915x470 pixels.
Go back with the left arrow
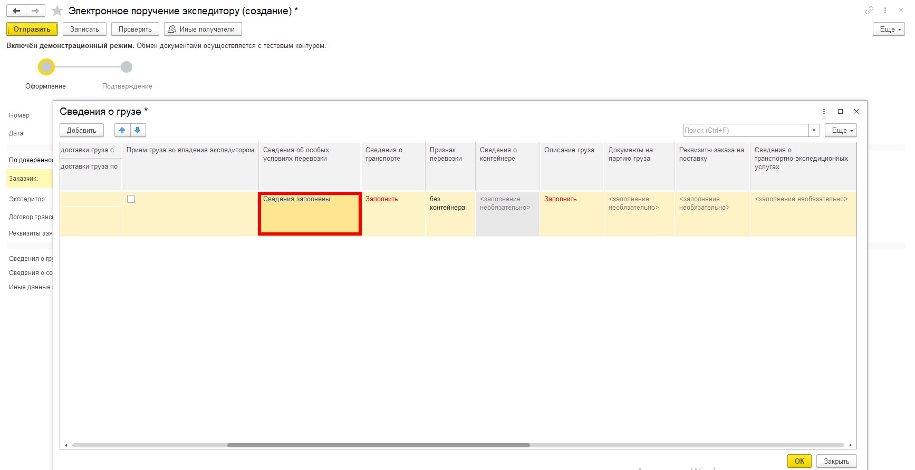(16, 11)
